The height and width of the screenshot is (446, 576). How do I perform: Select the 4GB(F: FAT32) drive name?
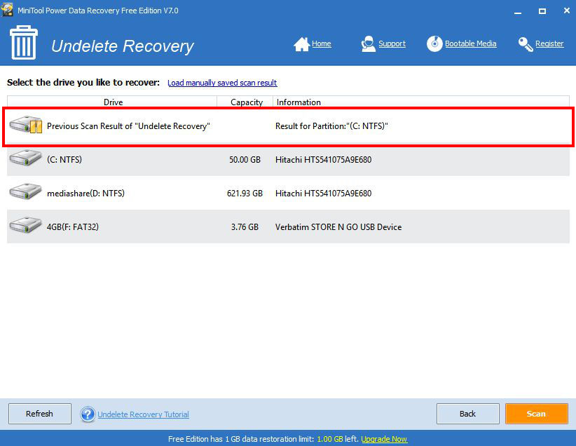click(x=73, y=227)
